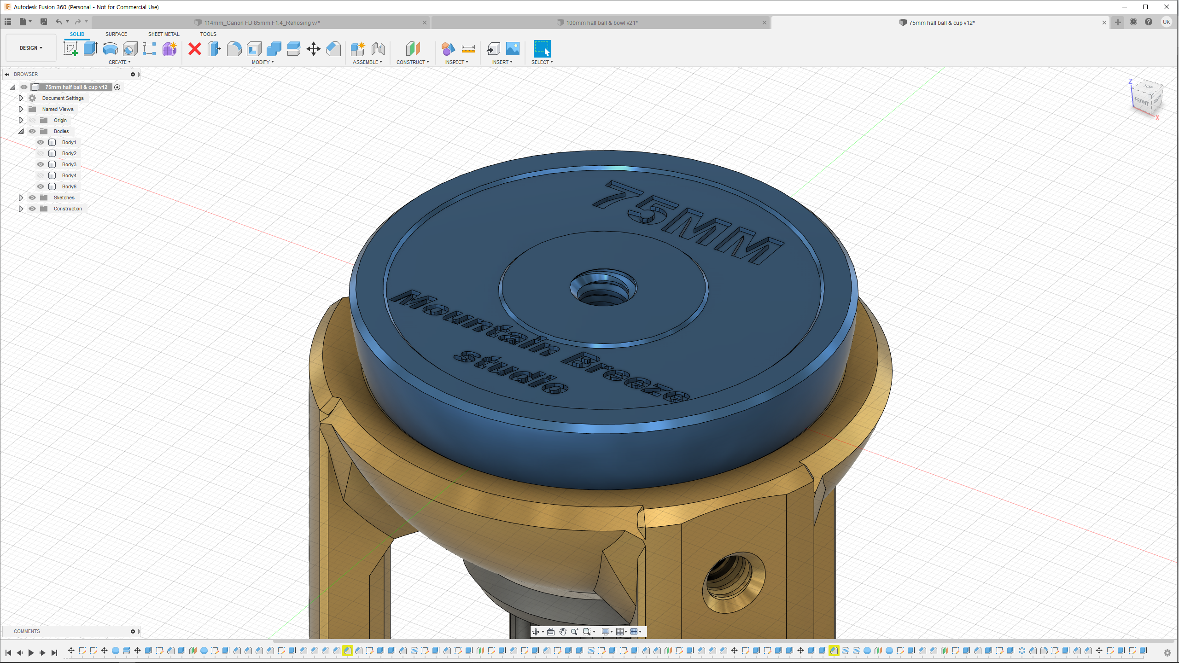Viewport: 1179px width, 663px height.
Task: Toggle visibility of the Sketches folder
Action: [x=32, y=198]
